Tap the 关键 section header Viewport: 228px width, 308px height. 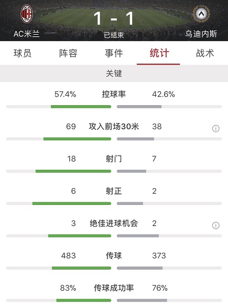coord(114,74)
